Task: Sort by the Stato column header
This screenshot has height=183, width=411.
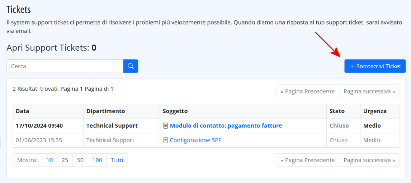Action: click(x=337, y=111)
